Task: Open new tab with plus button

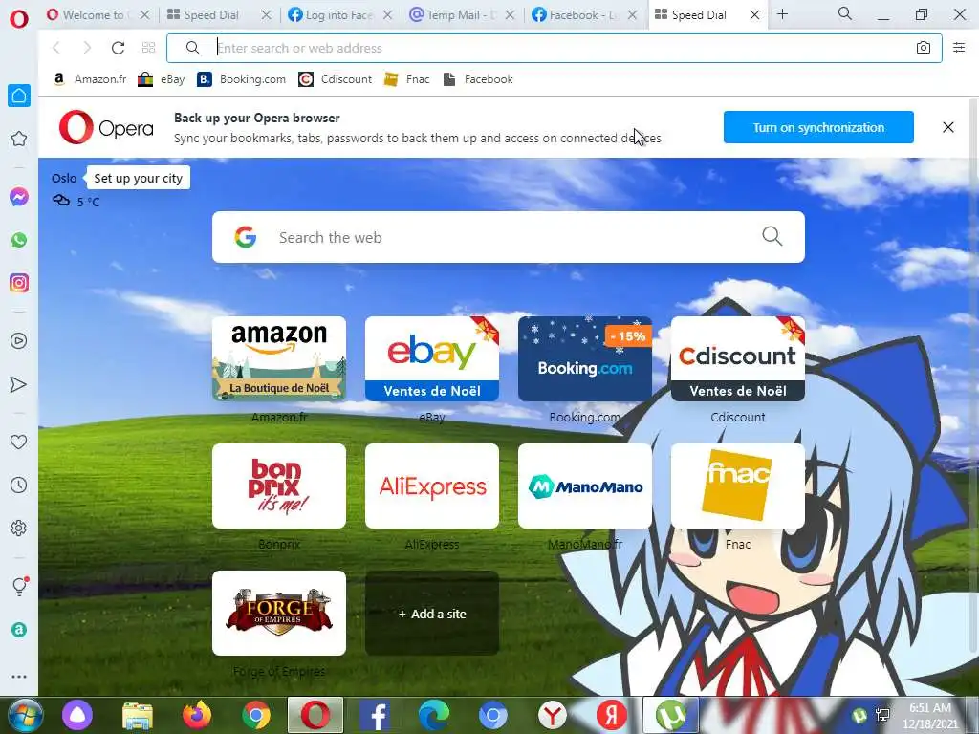Action: pyautogui.click(x=782, y=14)
